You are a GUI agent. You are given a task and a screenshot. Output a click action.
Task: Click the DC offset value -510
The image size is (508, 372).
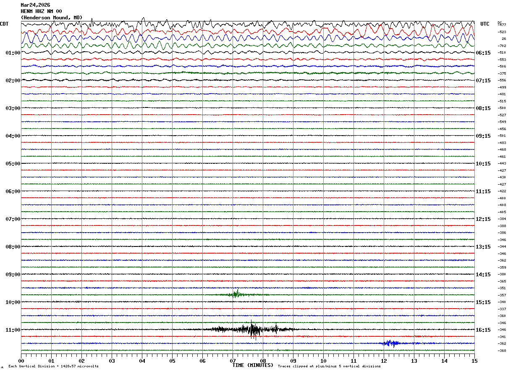[x=502, y=52]
